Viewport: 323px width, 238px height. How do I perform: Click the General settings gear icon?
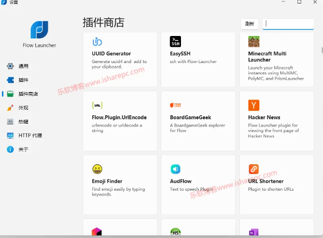pos(10,66)
